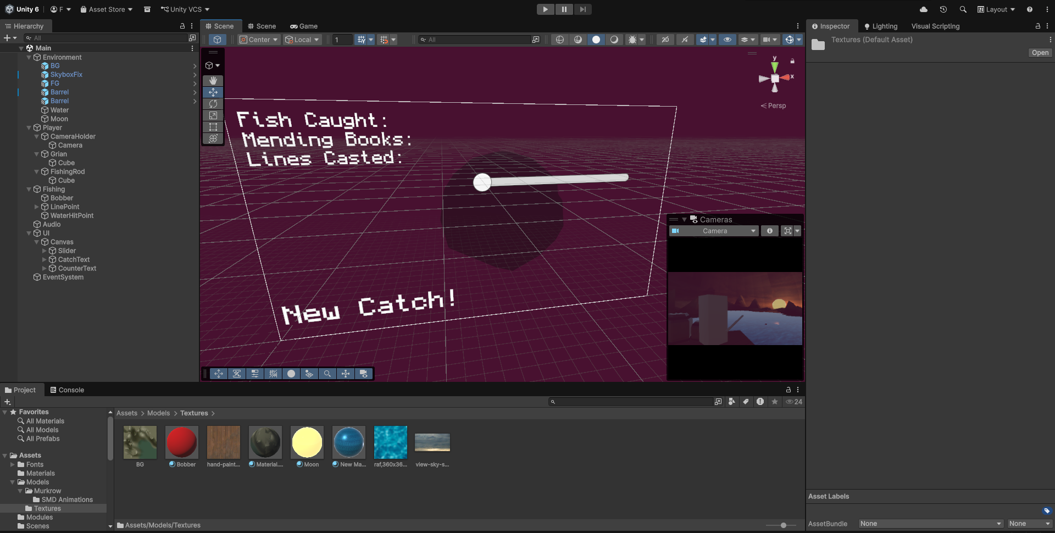Toggle the Inspector panel lock
The width and height of the screenshot is (1055, 533).
point(1037,26)
